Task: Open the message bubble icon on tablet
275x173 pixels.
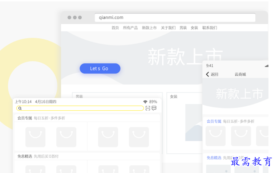Action: coord(154,108)
